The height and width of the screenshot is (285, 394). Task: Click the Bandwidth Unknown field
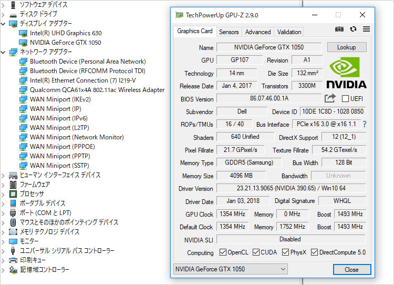338,176
